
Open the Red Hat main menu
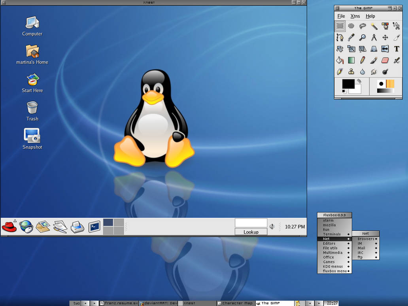point(9,227)
